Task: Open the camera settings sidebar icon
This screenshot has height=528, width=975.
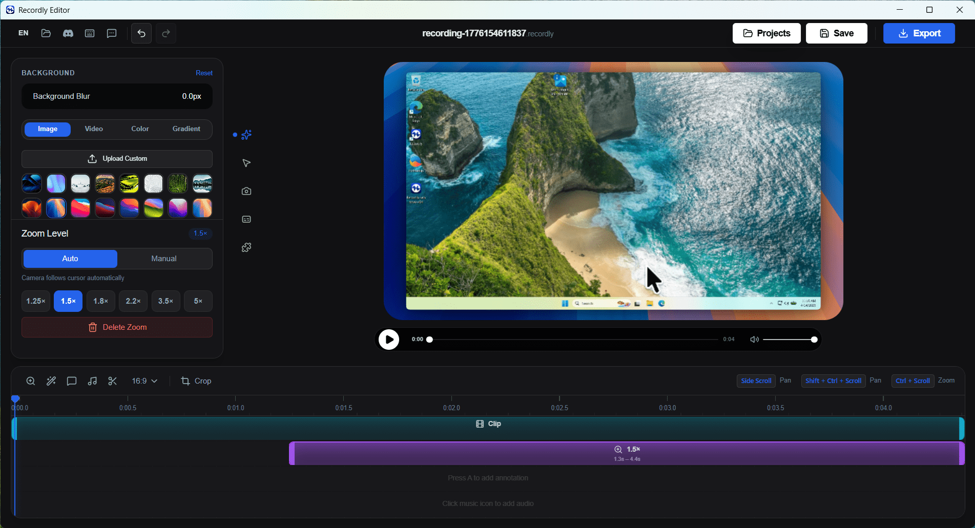Action: (x=246, y=191)
